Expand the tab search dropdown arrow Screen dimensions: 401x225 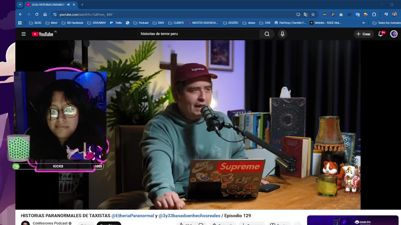point(20,5)
